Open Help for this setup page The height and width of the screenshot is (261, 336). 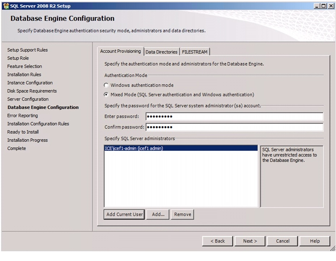(315, 241)
